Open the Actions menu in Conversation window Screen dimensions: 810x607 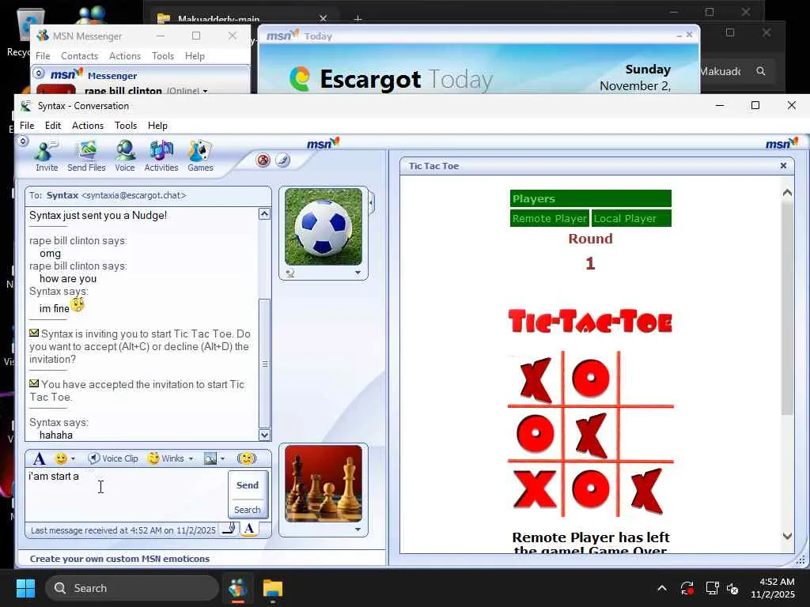pos(88,126)
